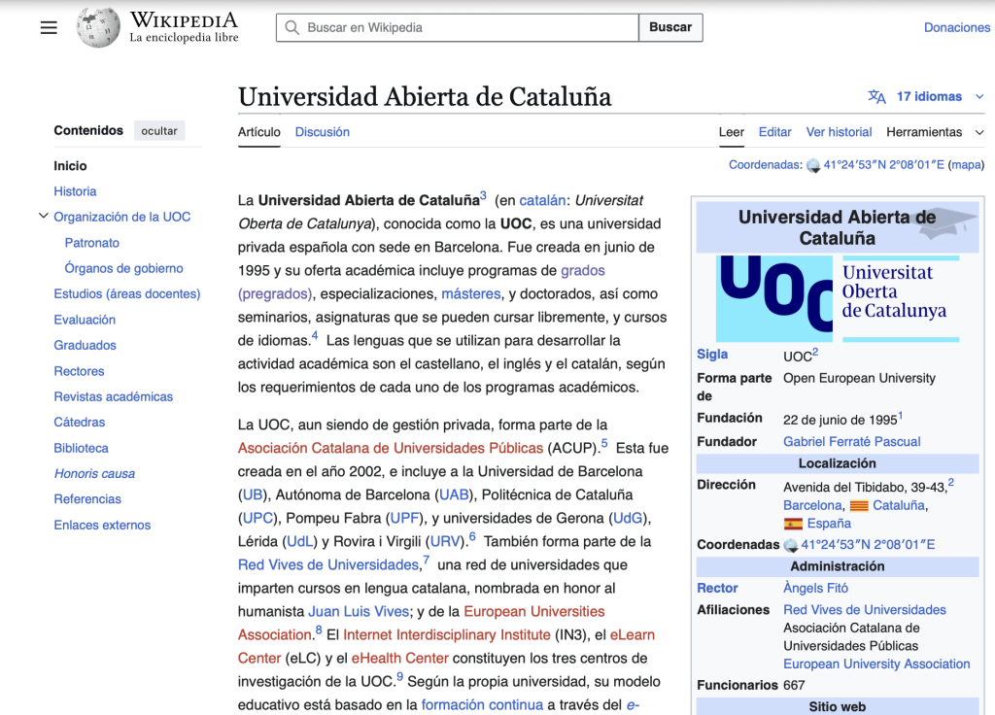This screenshot has height=715, width=995.
Task: Open the Gabriel Ferraté Pascual link
Action: pyautogui.click(x=851, y=442)
